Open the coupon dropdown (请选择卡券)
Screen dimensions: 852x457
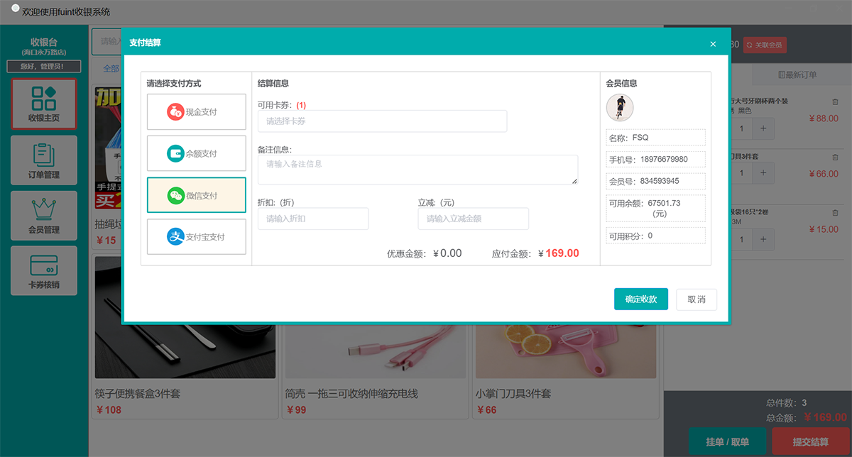coord(382,121)
